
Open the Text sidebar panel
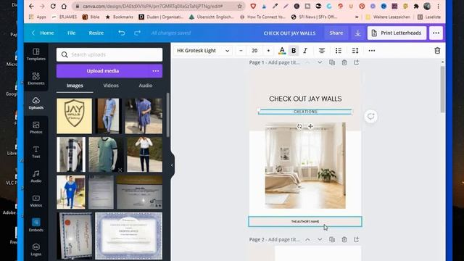[36, 152]
